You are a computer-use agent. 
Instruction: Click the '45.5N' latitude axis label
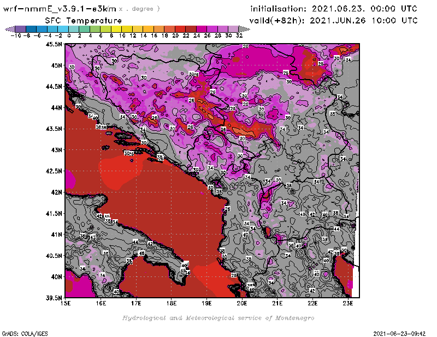coord(54,44)
